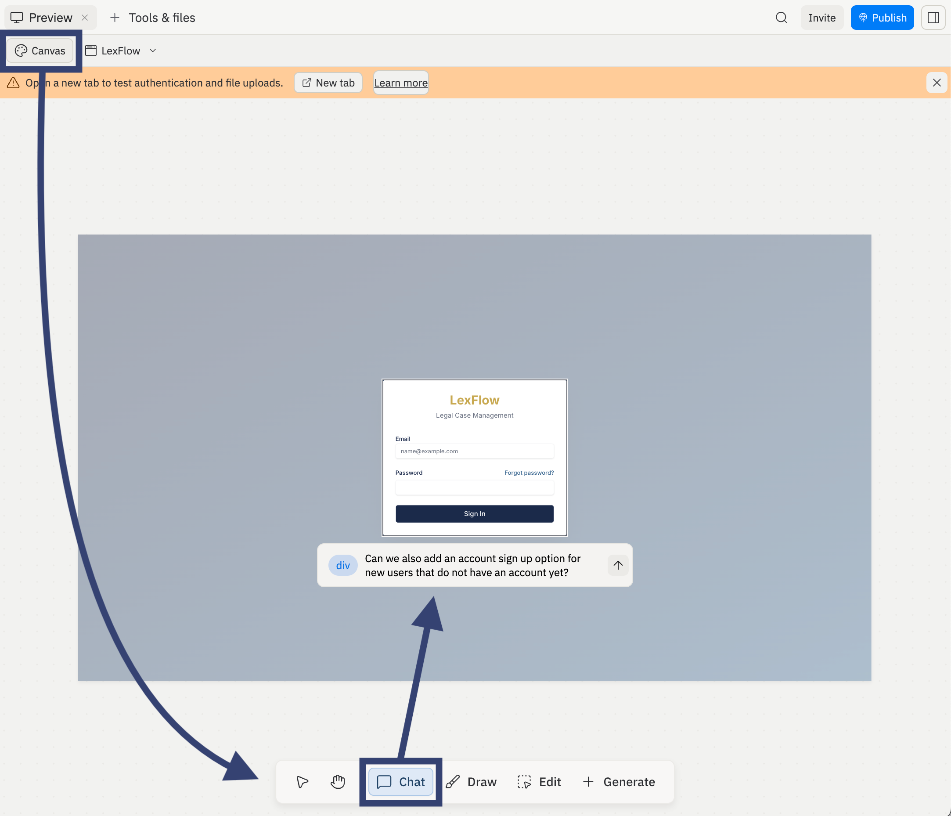Screen dimensions: 951x816
Task: Activate the Draw tool
Action: click(x=471, y=782)
